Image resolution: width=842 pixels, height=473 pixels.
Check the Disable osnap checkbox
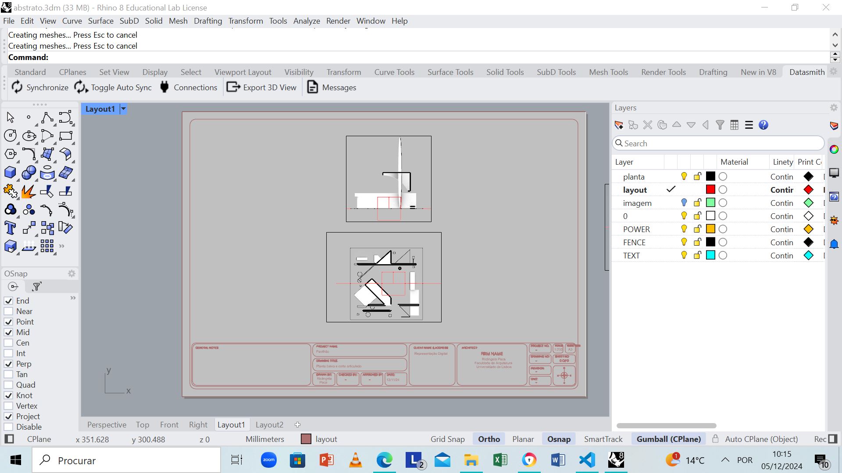click(8, 427)
